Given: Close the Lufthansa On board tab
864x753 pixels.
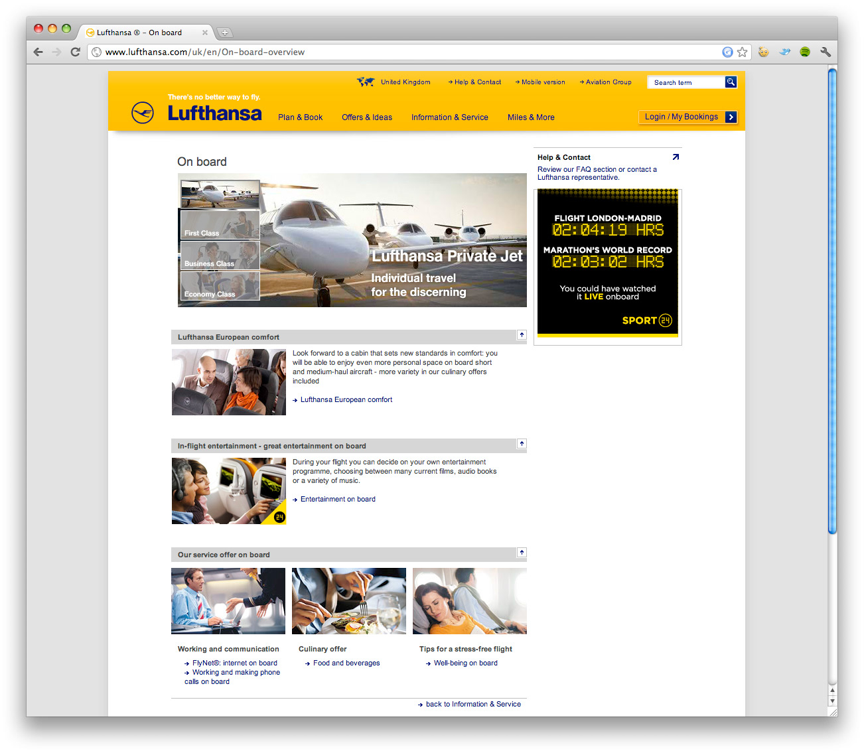Looking at the screenshot, I should coord(205,32).
